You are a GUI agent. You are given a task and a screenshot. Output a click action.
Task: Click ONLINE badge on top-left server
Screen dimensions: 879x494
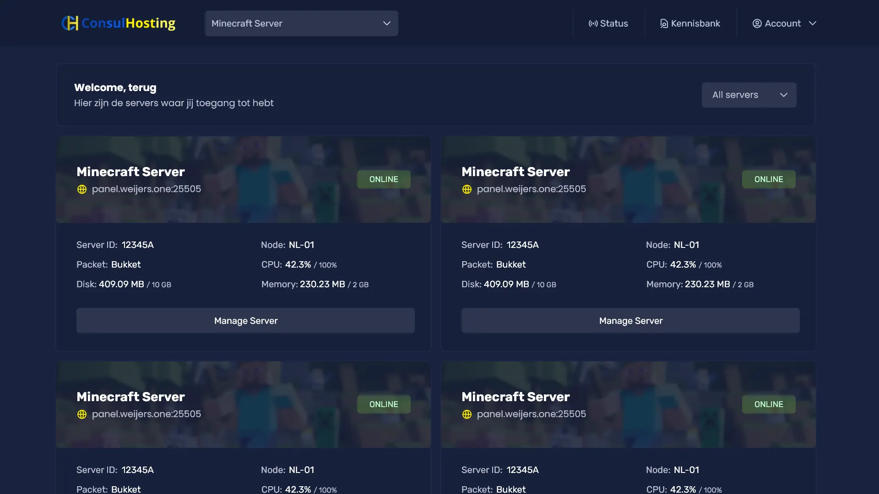pyautogui.click(x=384, y=179)
